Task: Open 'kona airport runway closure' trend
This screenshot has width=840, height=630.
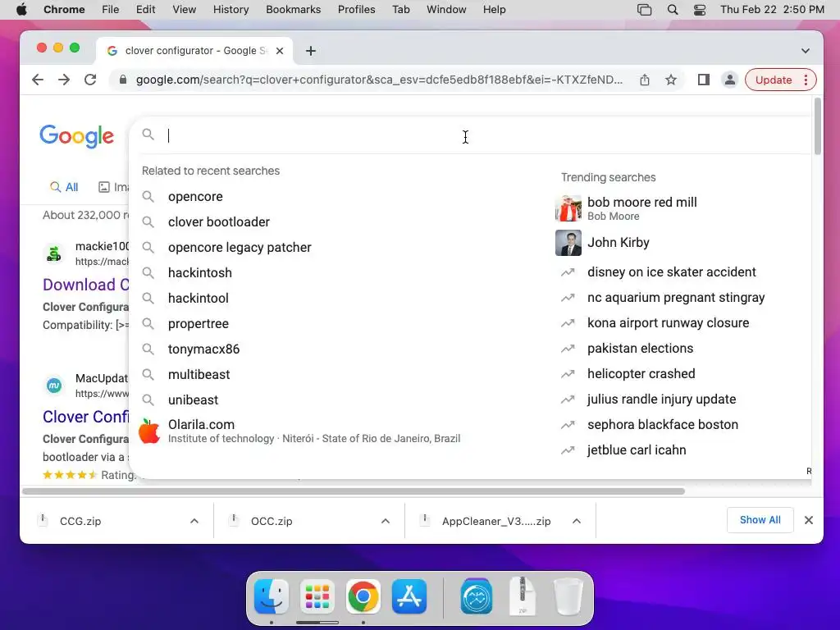Action: (x=668, y=323)
